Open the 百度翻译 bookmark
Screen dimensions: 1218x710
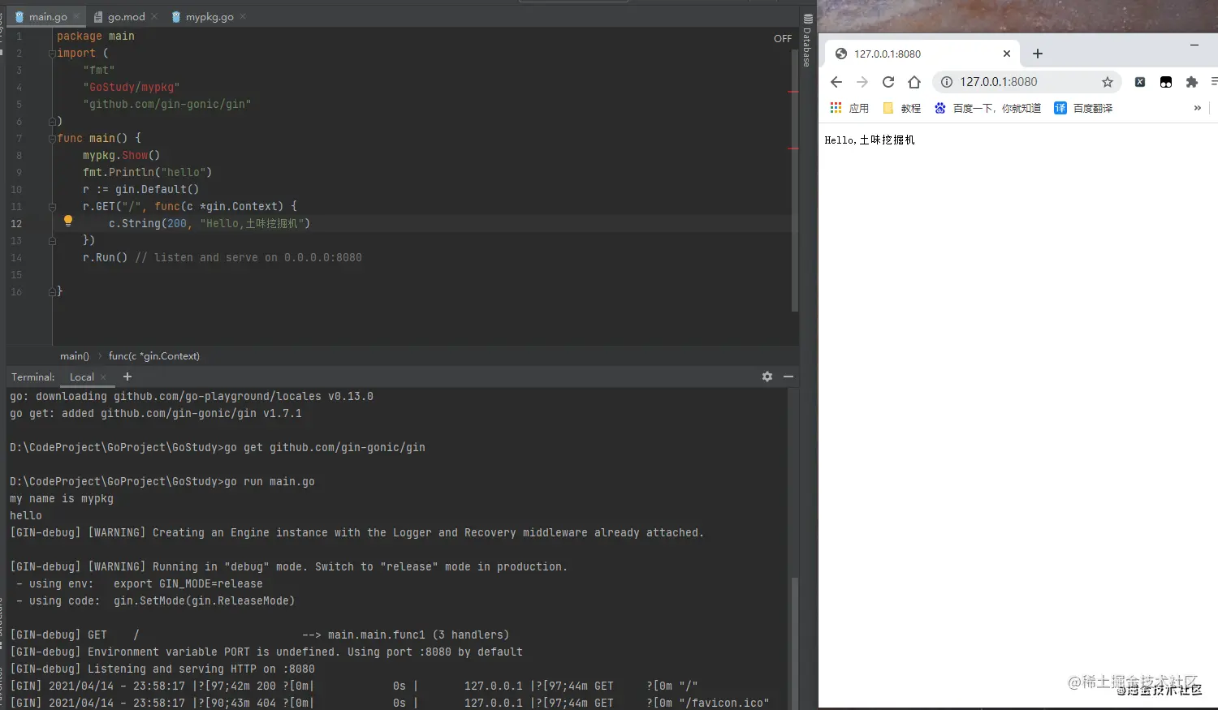(1083, 108)
